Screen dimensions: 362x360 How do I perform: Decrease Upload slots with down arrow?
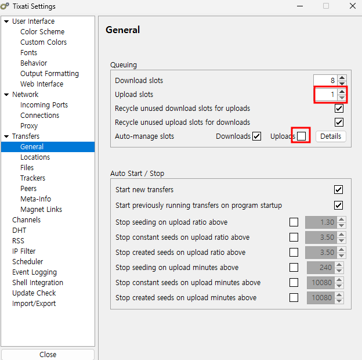(342, 98)
